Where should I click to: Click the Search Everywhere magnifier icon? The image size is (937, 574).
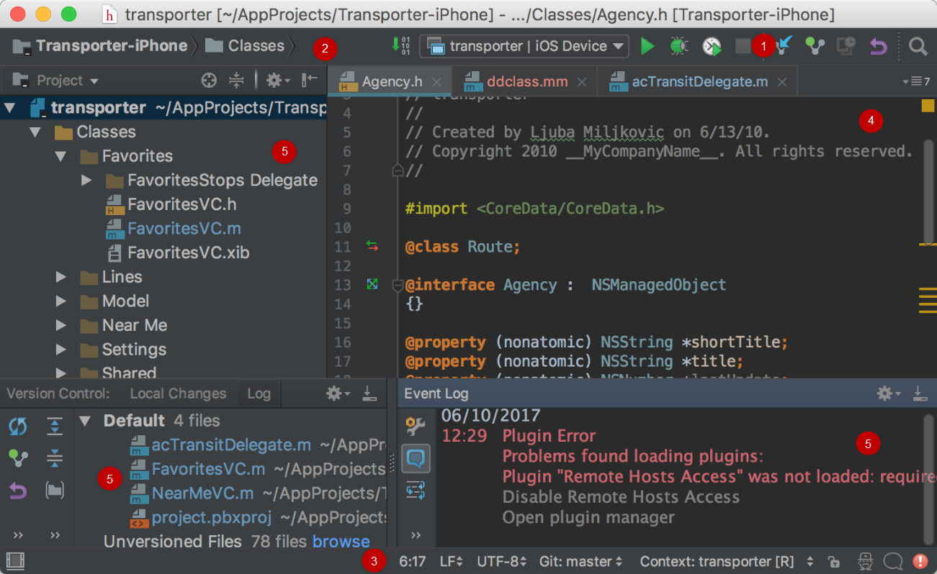[x=918, y=47]
